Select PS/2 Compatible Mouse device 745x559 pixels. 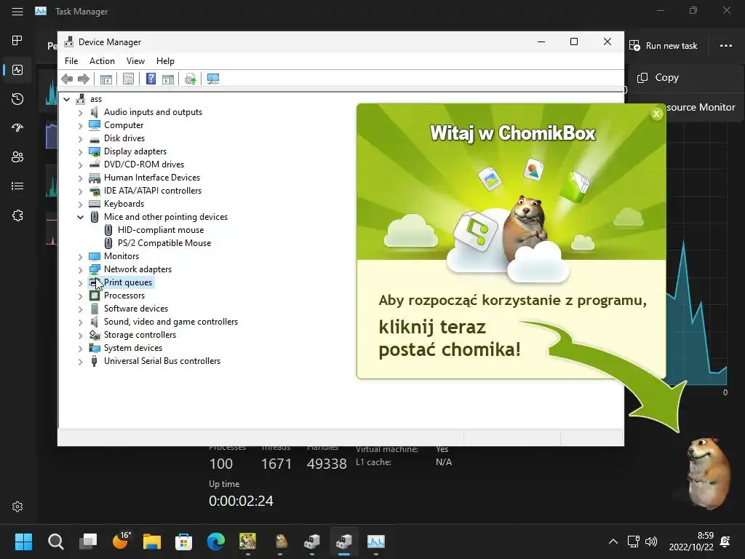pos(164,243)
